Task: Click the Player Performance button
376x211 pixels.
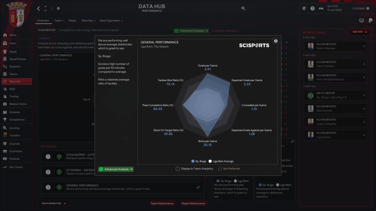Action: click(193, 203)
